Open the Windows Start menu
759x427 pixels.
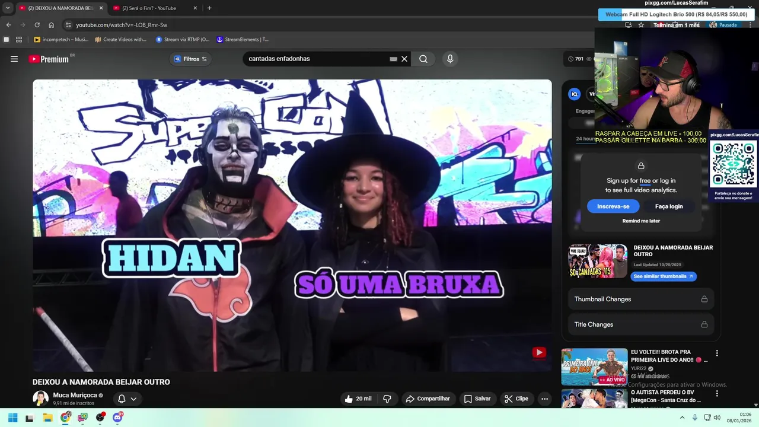coord(12,418)
